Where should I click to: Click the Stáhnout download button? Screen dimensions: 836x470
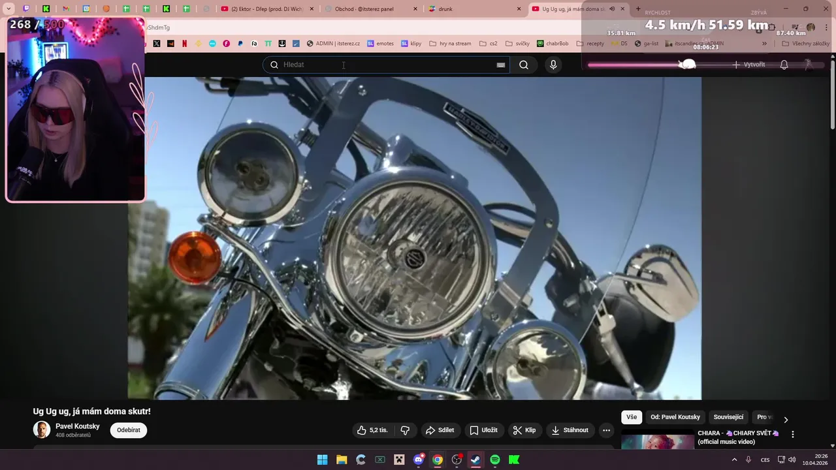coord(570,430)
